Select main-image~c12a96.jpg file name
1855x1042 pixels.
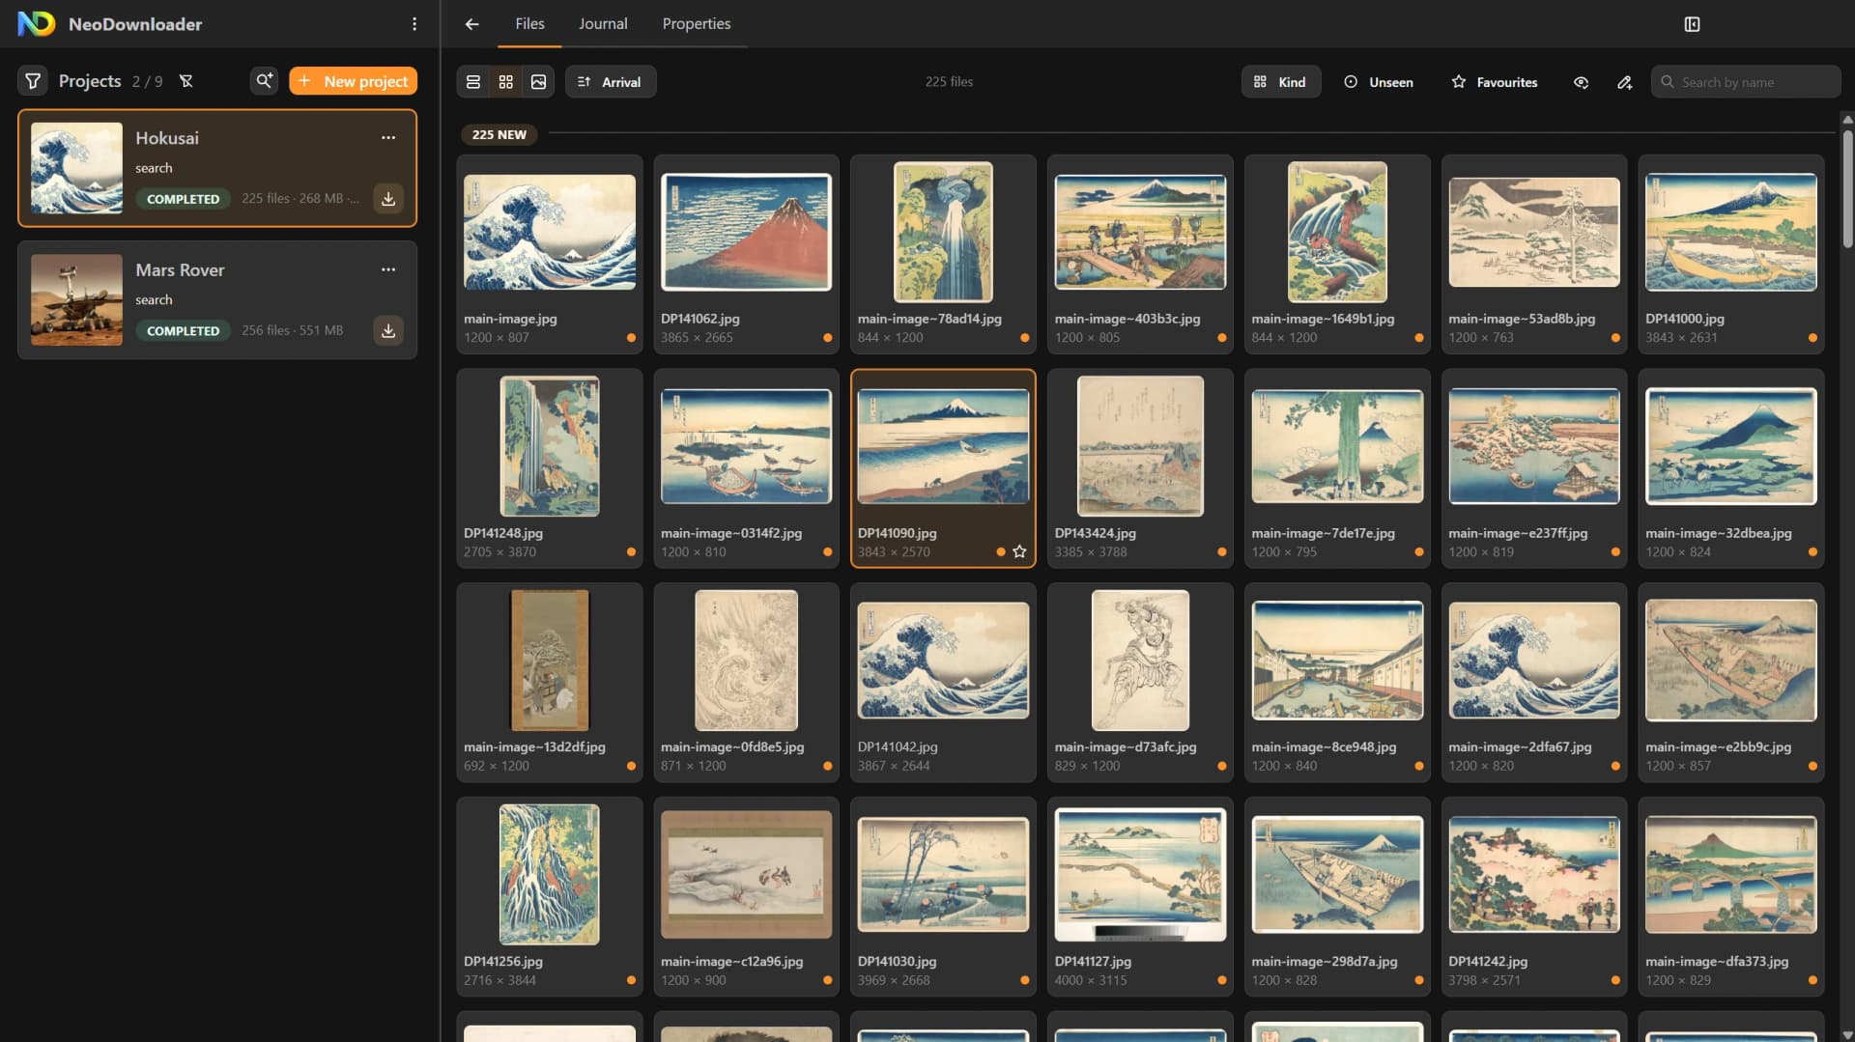pyautogui.click(x=732, y=962)
